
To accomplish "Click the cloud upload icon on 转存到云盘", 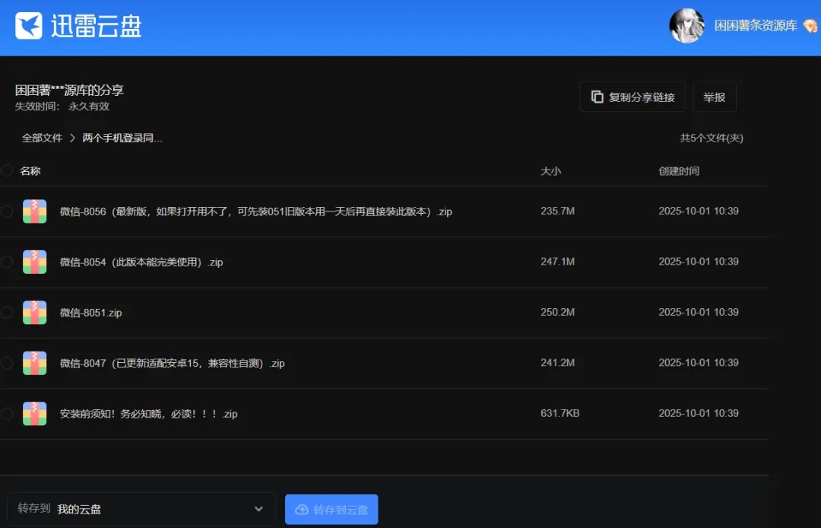I will 302,510.
